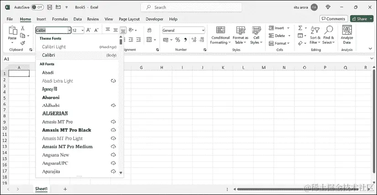
Task: Open Sort & Filter menu
Action: [x=315, y=35]
